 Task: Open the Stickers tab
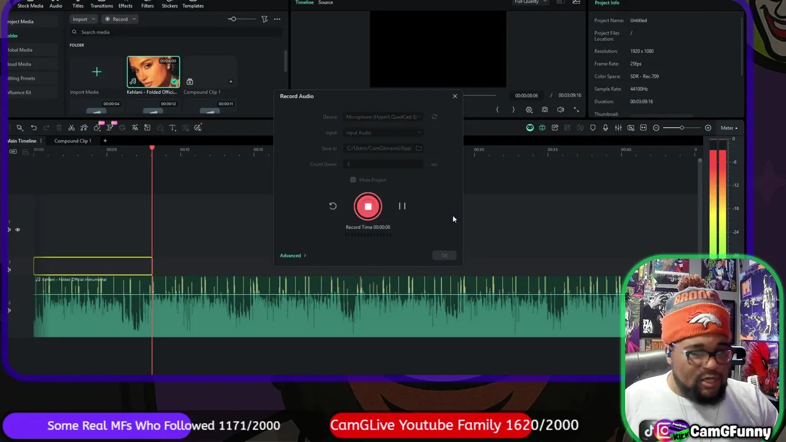pyautogui.click(x=169, y=6)
